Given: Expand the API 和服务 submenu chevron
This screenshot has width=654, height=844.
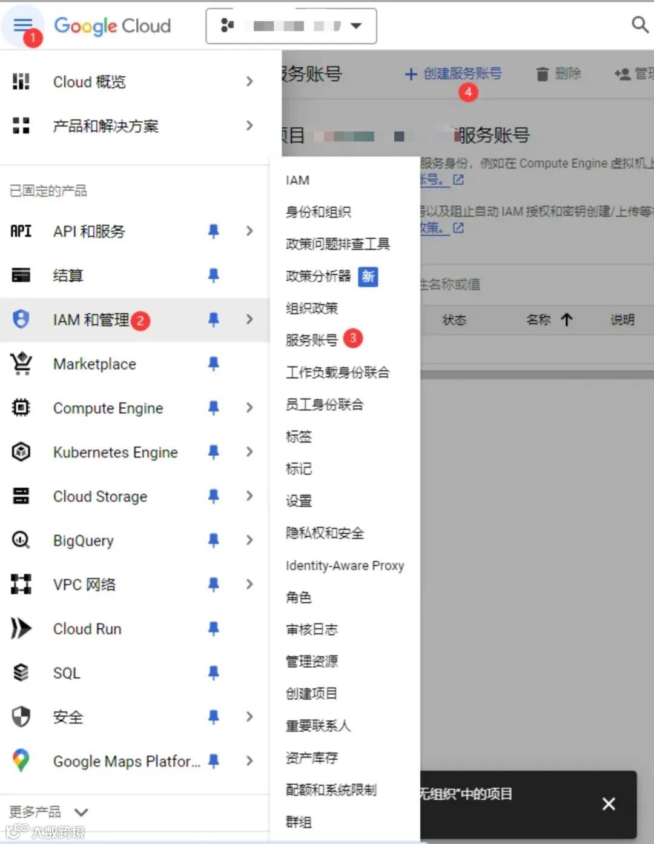Looking at the screenshot, I should point(249,231).
